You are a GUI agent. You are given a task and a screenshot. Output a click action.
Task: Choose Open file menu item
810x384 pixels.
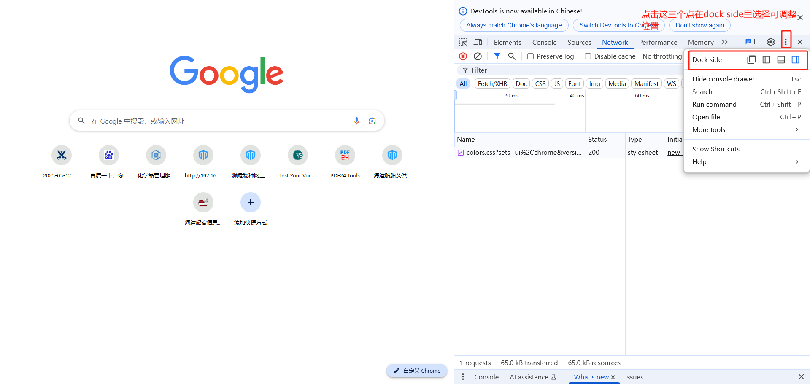click(746, 117)
